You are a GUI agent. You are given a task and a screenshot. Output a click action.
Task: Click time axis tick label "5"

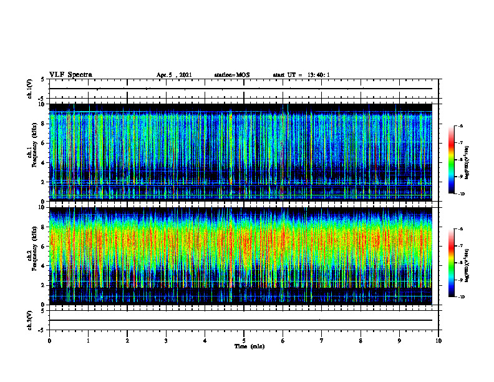click(x=244, y=341)
